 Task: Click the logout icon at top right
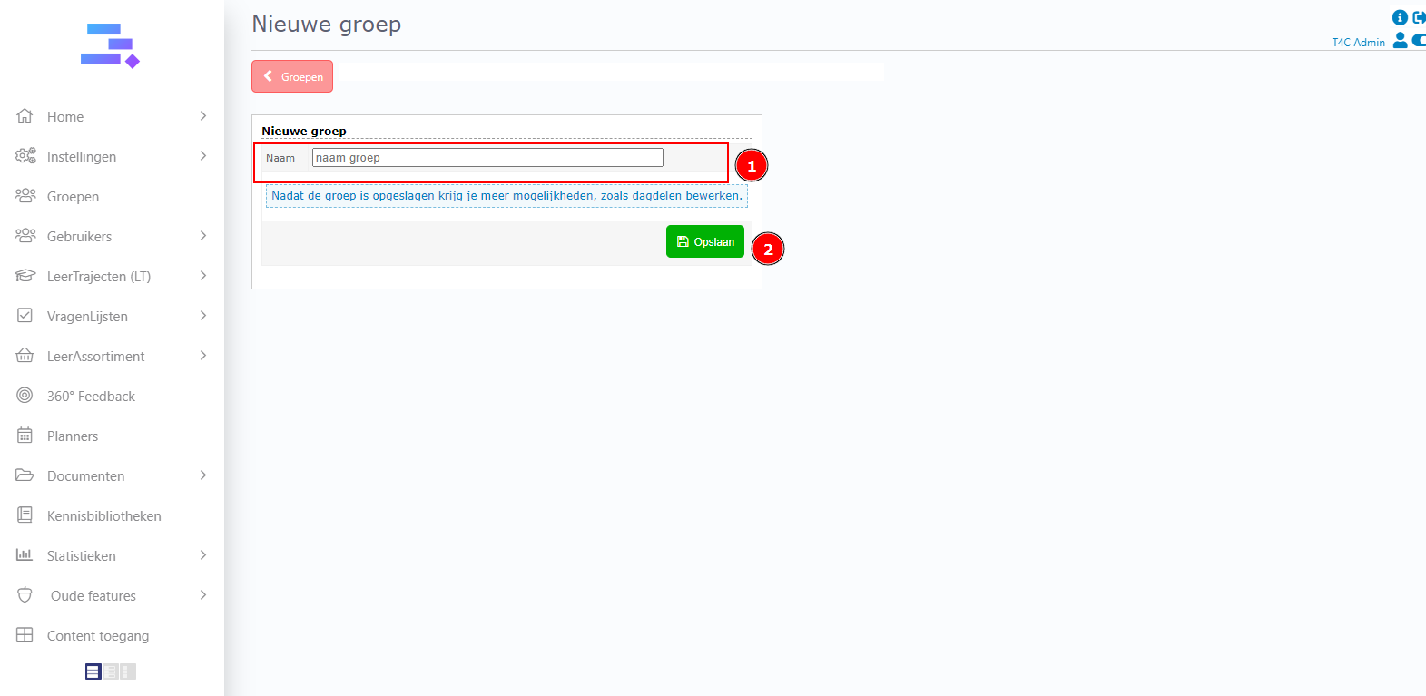[x=1419, y=17]
